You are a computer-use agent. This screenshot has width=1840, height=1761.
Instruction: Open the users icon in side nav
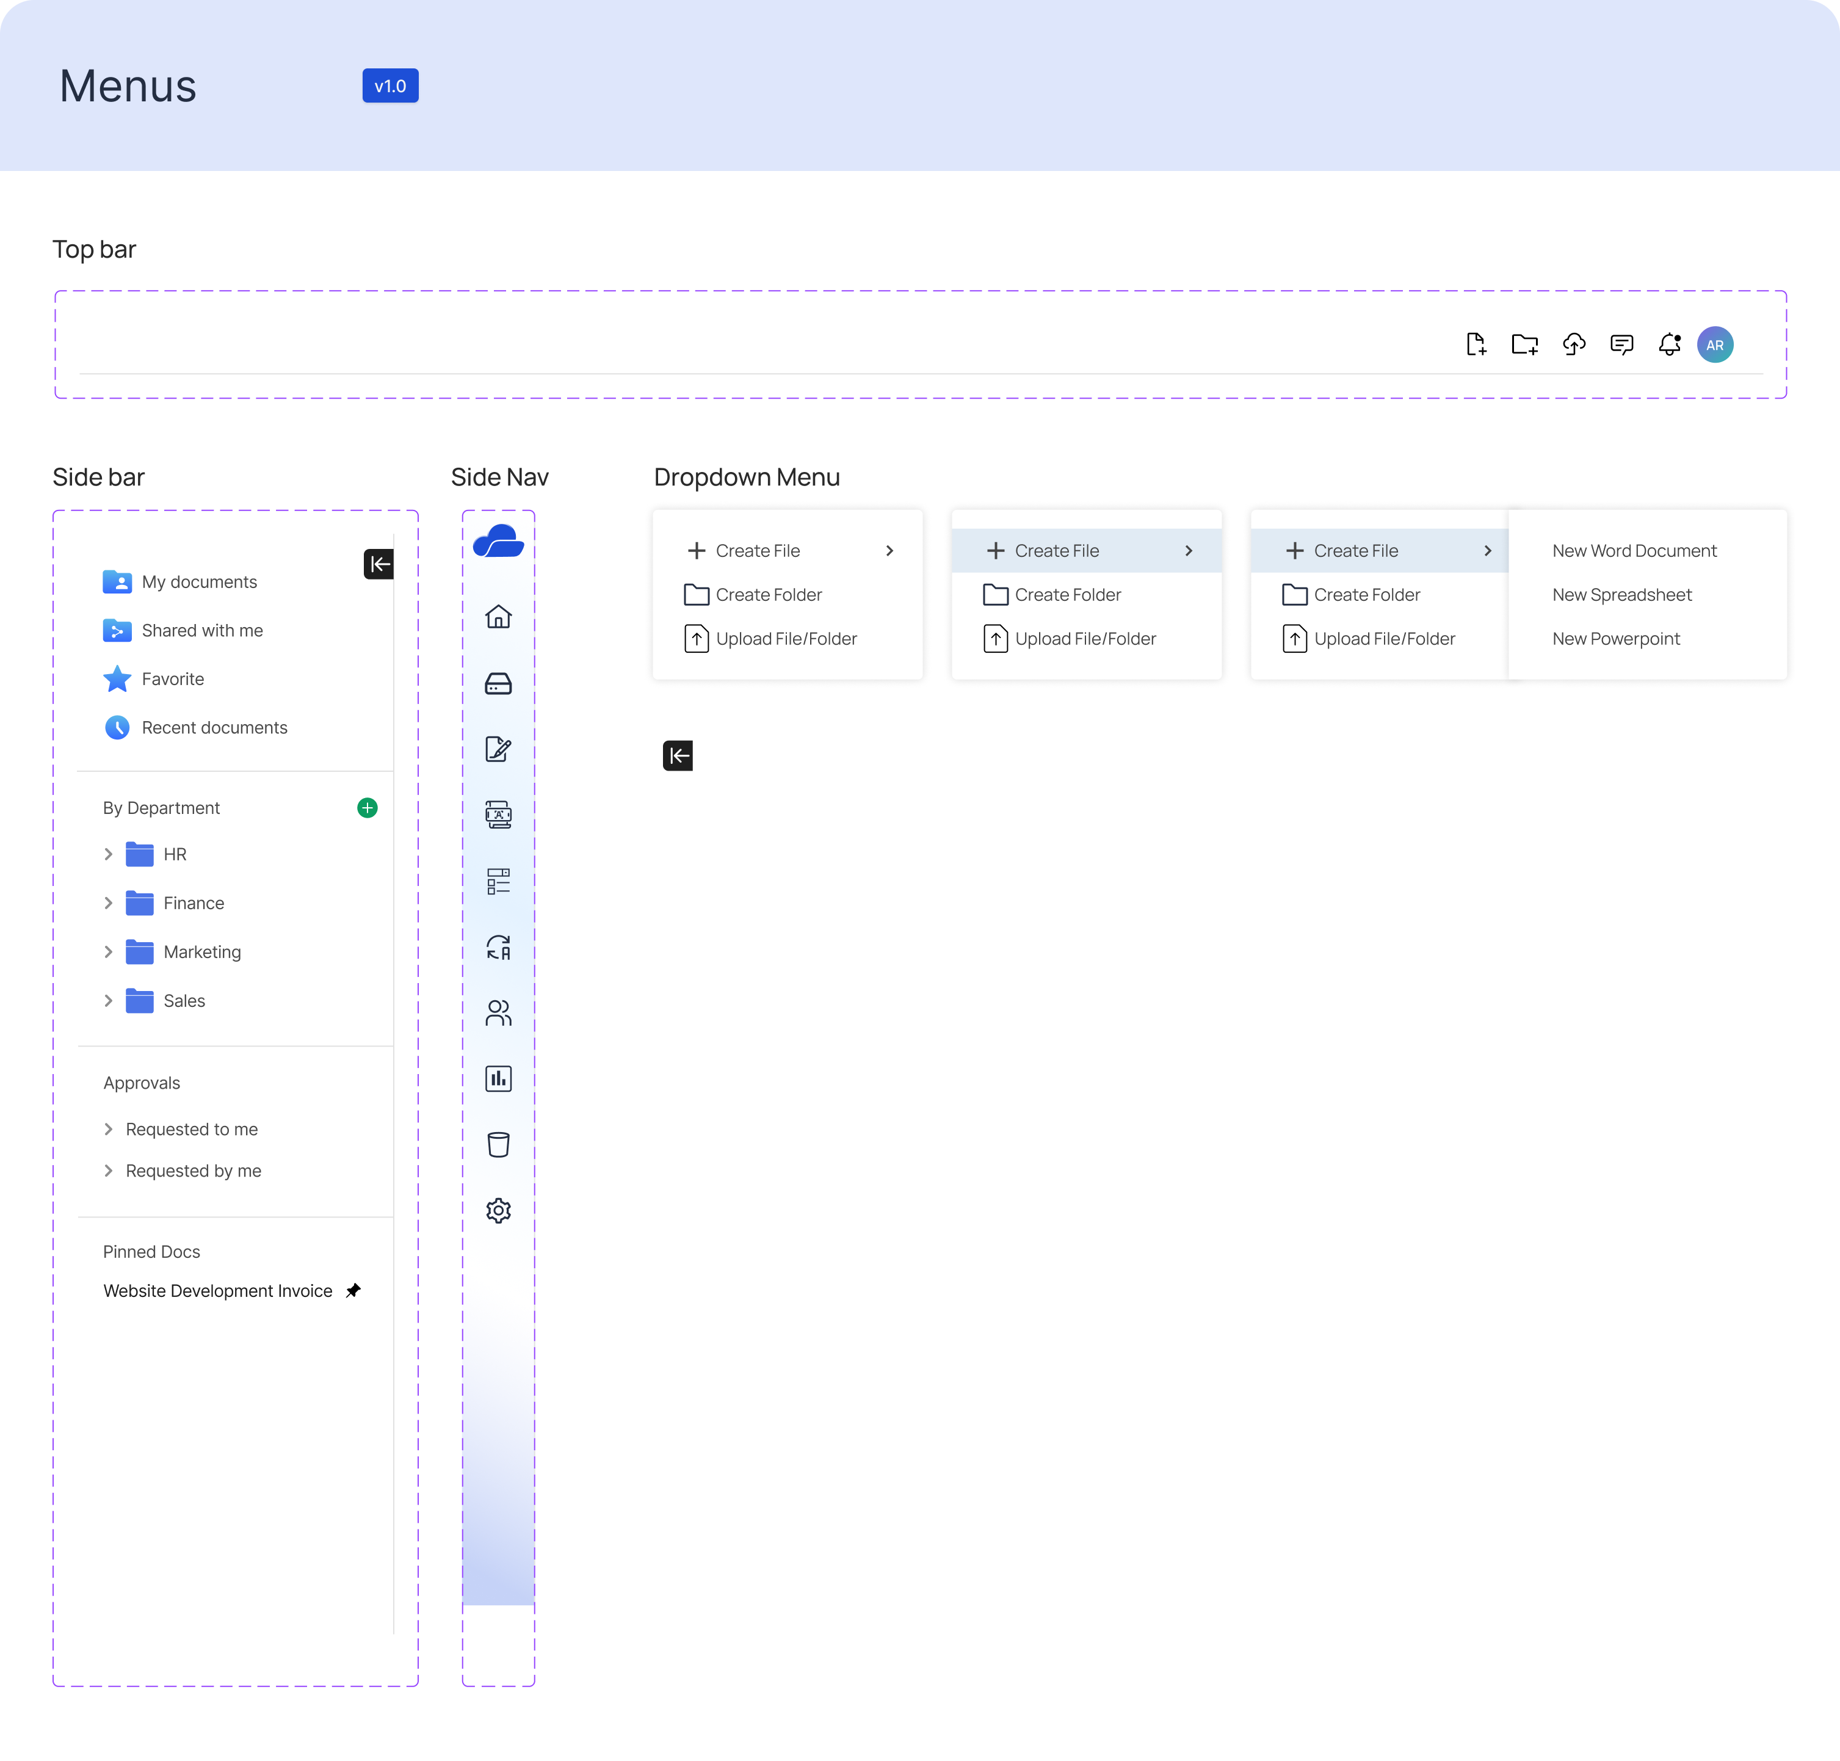click(x=498, y=1013)
